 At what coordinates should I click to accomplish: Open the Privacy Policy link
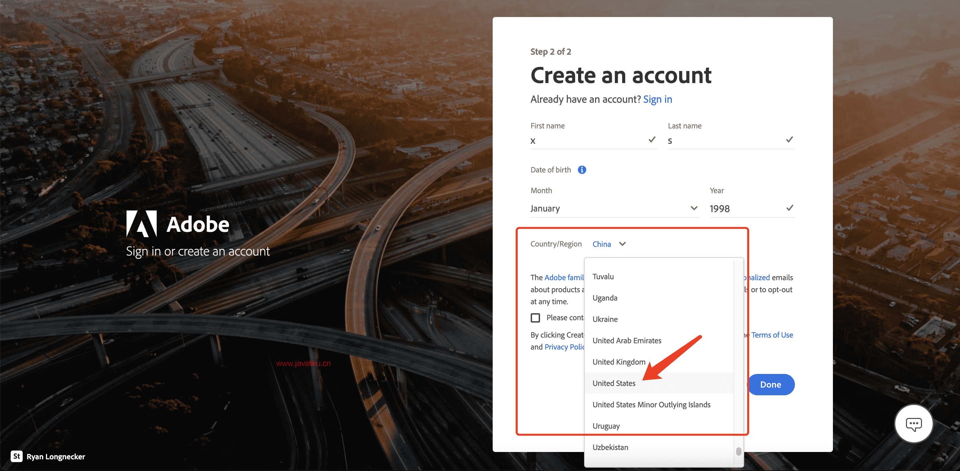click(564, 347)
